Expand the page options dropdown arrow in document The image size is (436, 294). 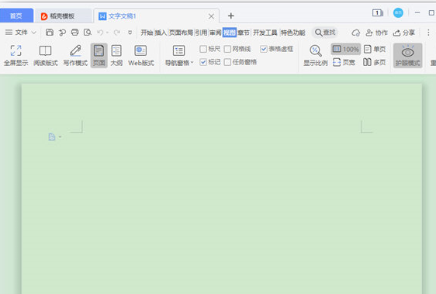point(60,137)
